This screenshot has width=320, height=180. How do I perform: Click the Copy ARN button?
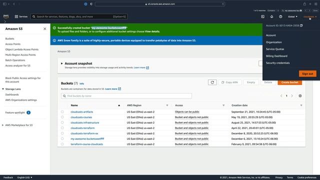[x=230, y=82]
